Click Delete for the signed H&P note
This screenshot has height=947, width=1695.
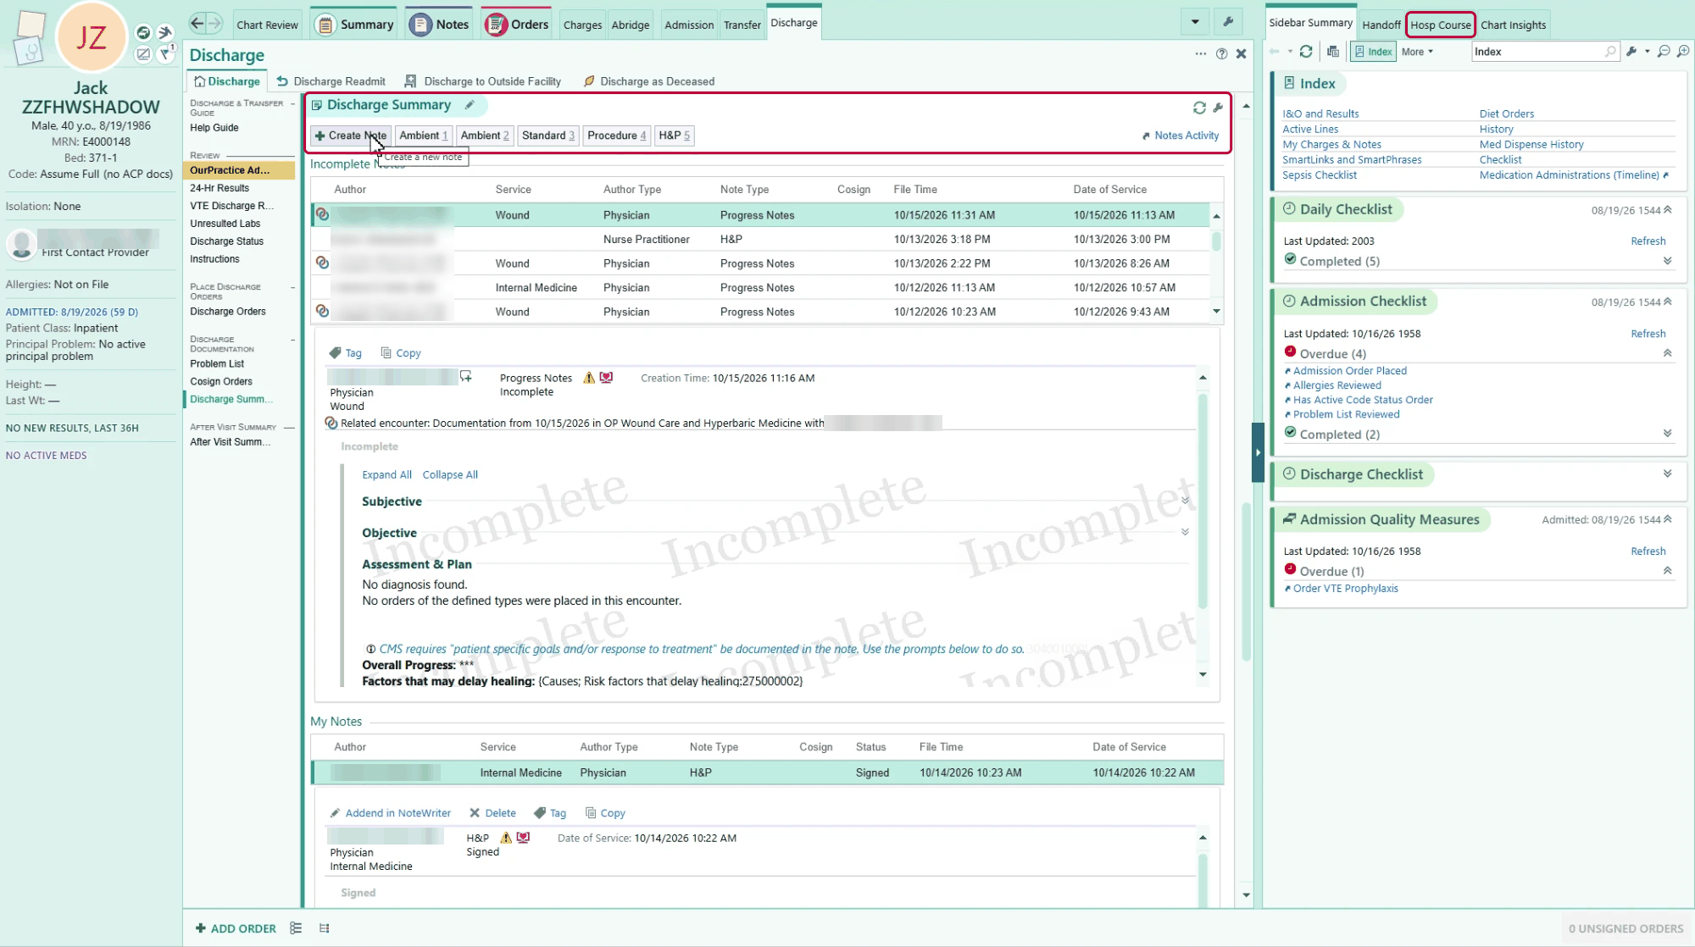click(492, 813)
